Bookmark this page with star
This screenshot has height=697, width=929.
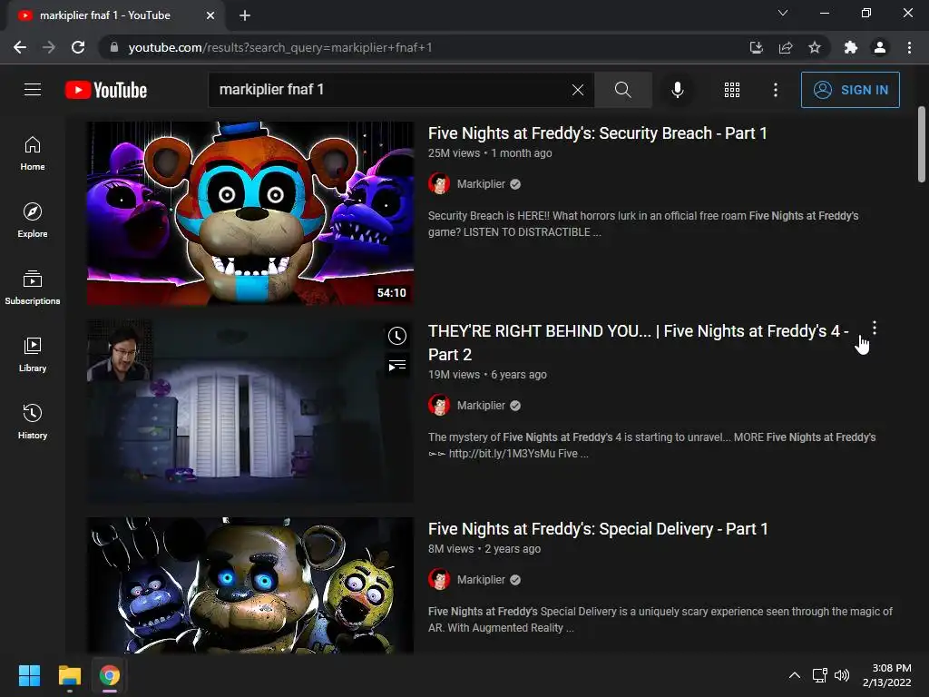click(815, 47)
